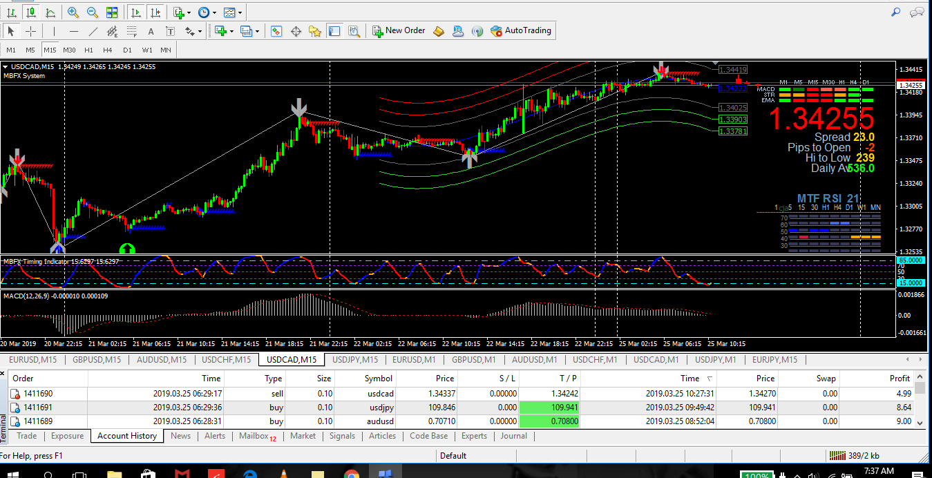Viewport: 932px width, 478px height.
Task: Select the crosshair tool
Action: click(30, 31)
